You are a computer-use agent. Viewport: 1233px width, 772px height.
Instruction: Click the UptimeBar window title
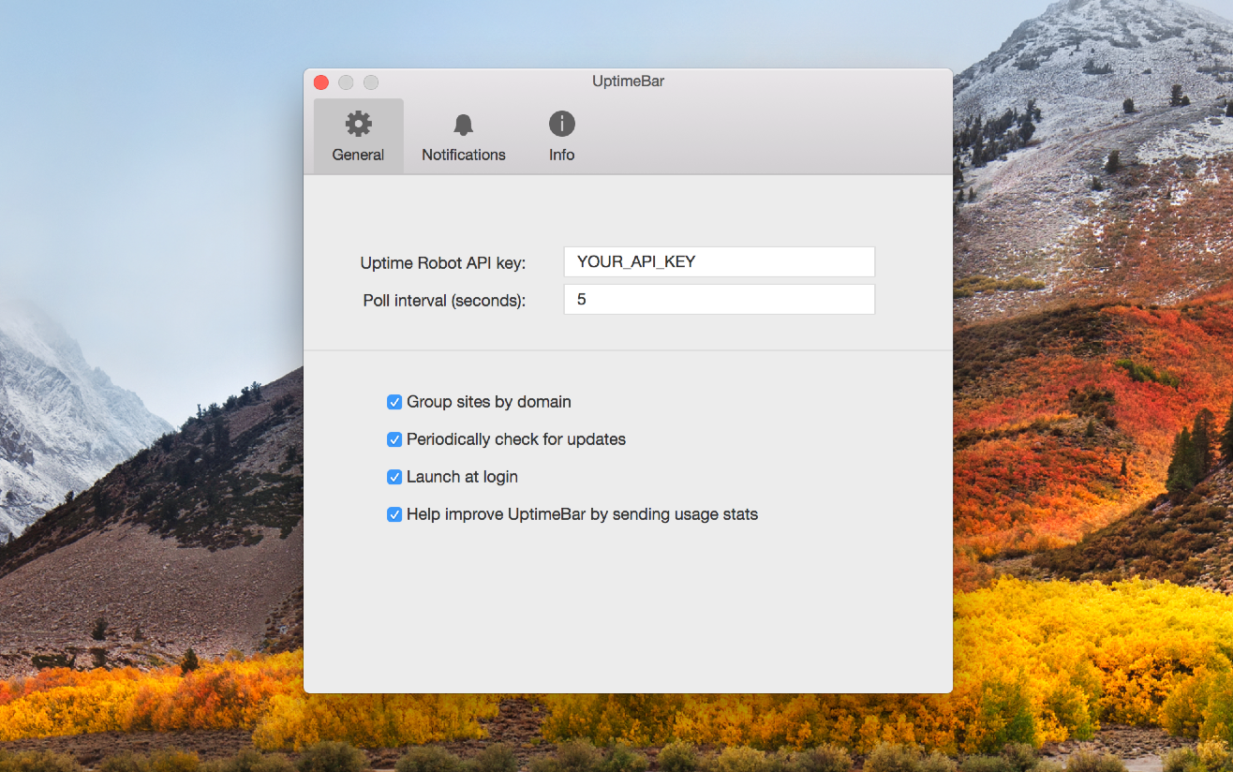click(628, 82)
